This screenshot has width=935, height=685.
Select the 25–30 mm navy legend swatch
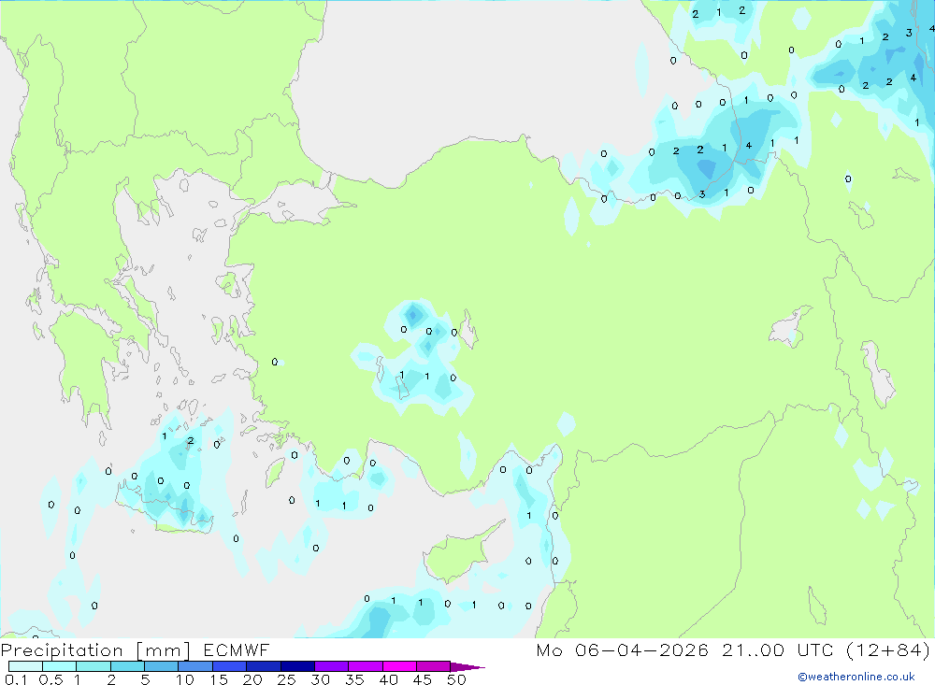pyautogui.click(x=297, y=666)
